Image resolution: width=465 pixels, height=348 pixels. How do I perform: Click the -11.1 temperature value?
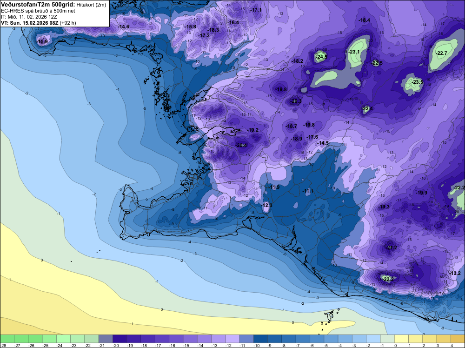pyautogui.click(x=308, y=191)
